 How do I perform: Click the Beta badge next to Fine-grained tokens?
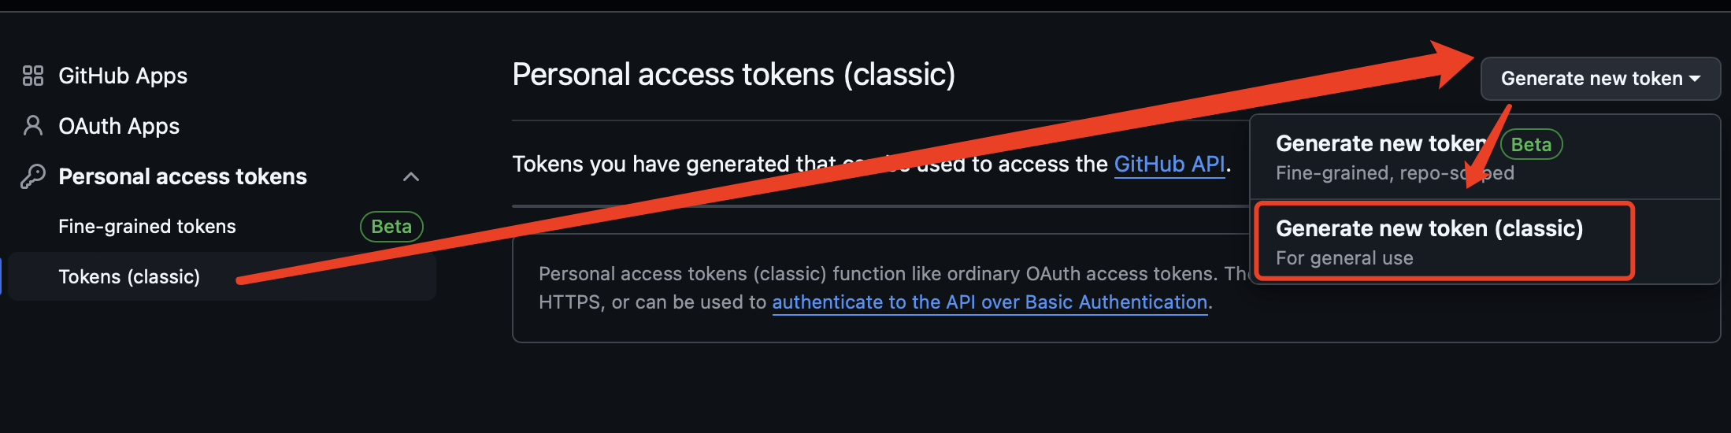click(391, 227)
